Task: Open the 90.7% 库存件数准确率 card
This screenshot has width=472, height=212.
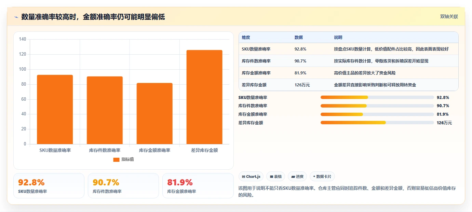Action: 123,186
